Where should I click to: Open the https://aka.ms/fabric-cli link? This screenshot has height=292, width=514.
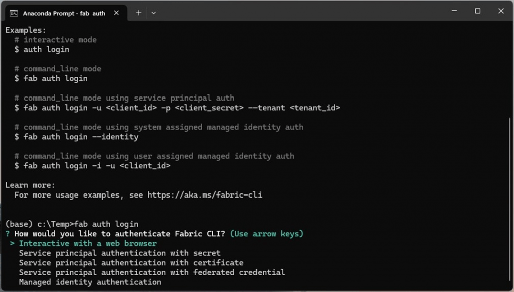[204, 195]
